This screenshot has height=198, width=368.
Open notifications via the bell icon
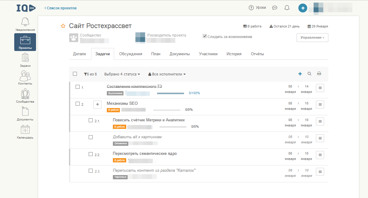tap(286, 8)
